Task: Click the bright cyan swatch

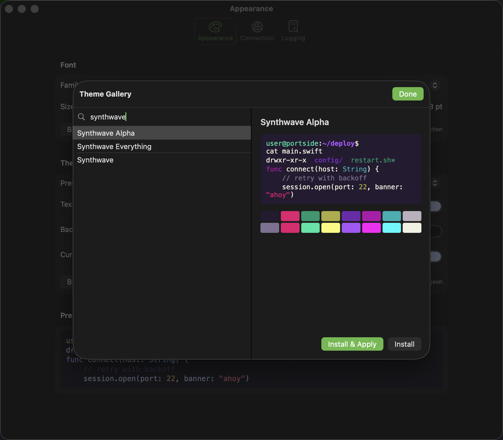Action: coord(392,228)
